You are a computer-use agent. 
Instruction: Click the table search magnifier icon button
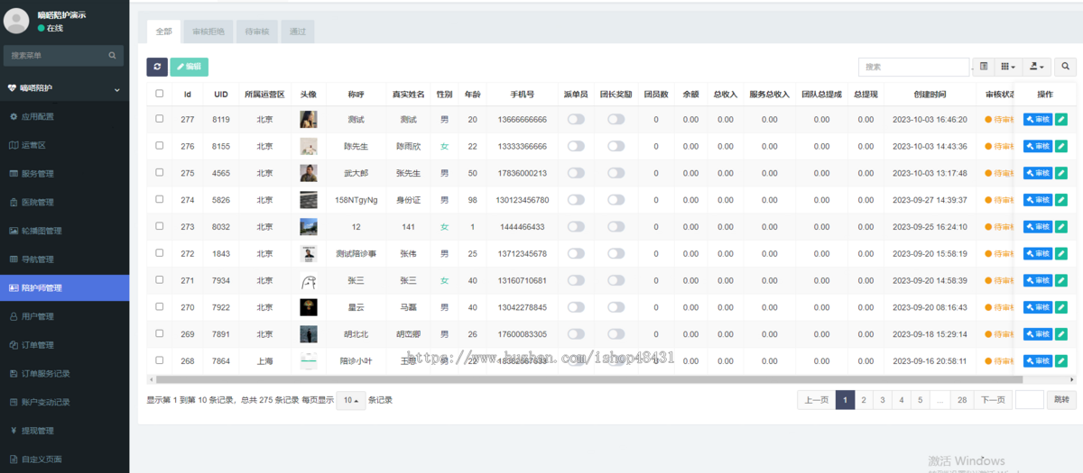[1066, 67]
